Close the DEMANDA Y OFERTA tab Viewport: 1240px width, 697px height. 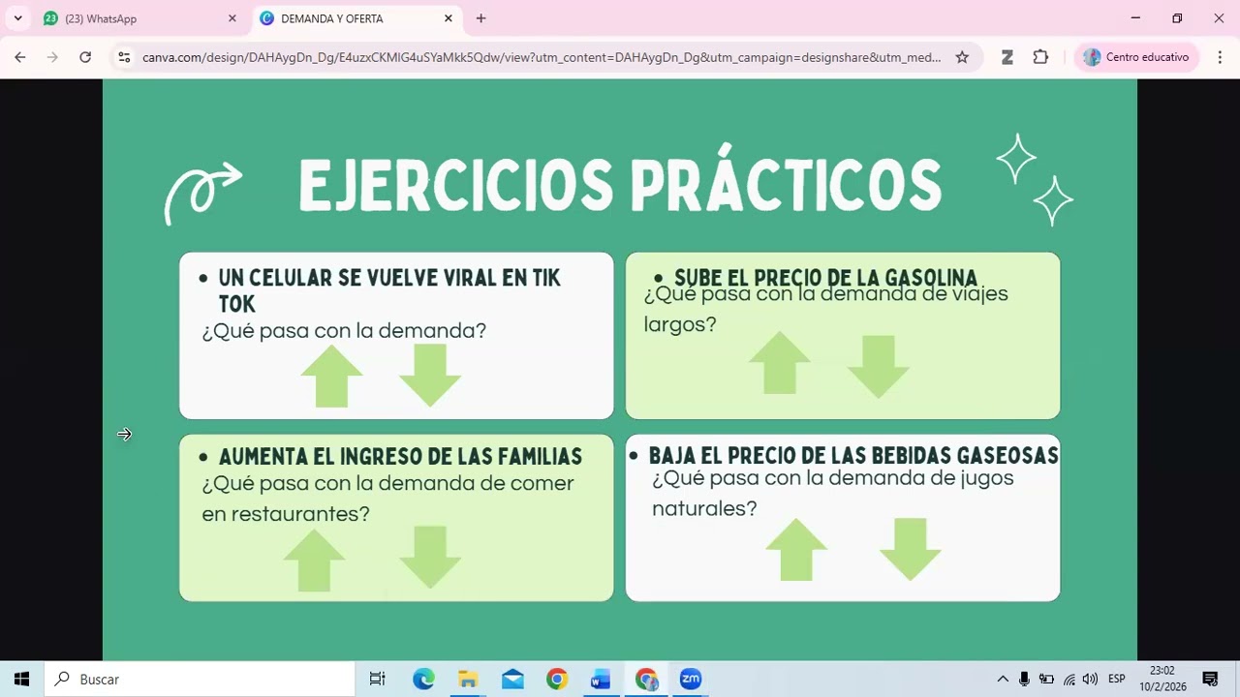point(449,18)
